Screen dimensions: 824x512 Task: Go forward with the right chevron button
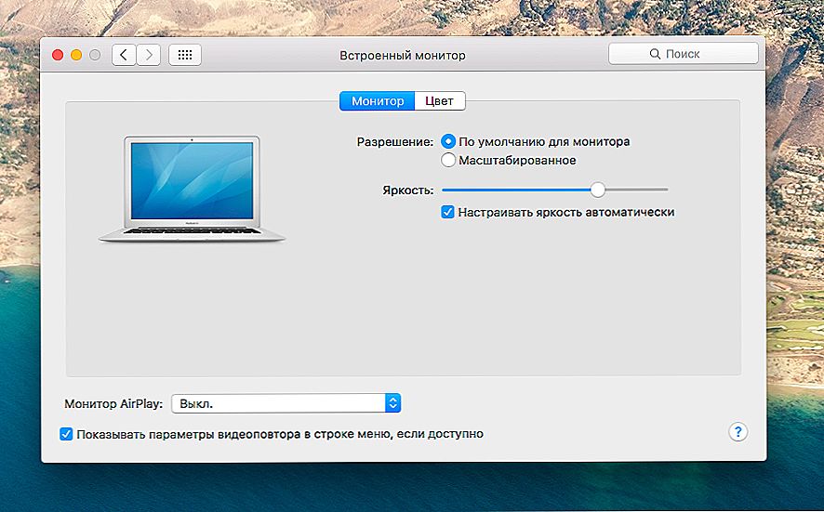[149, 55]
